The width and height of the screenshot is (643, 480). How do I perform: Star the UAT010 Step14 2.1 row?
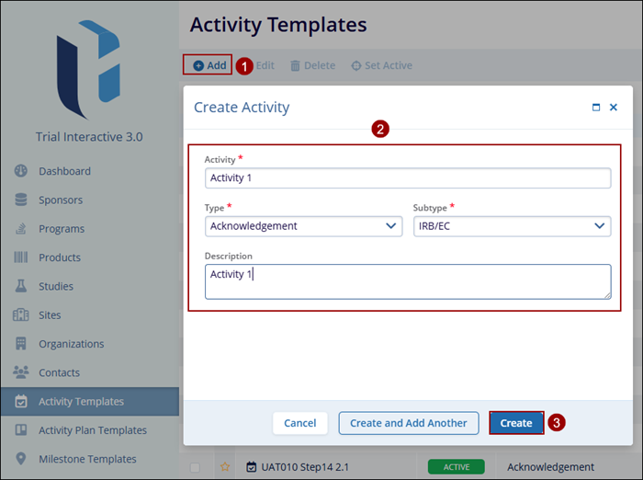224,467
